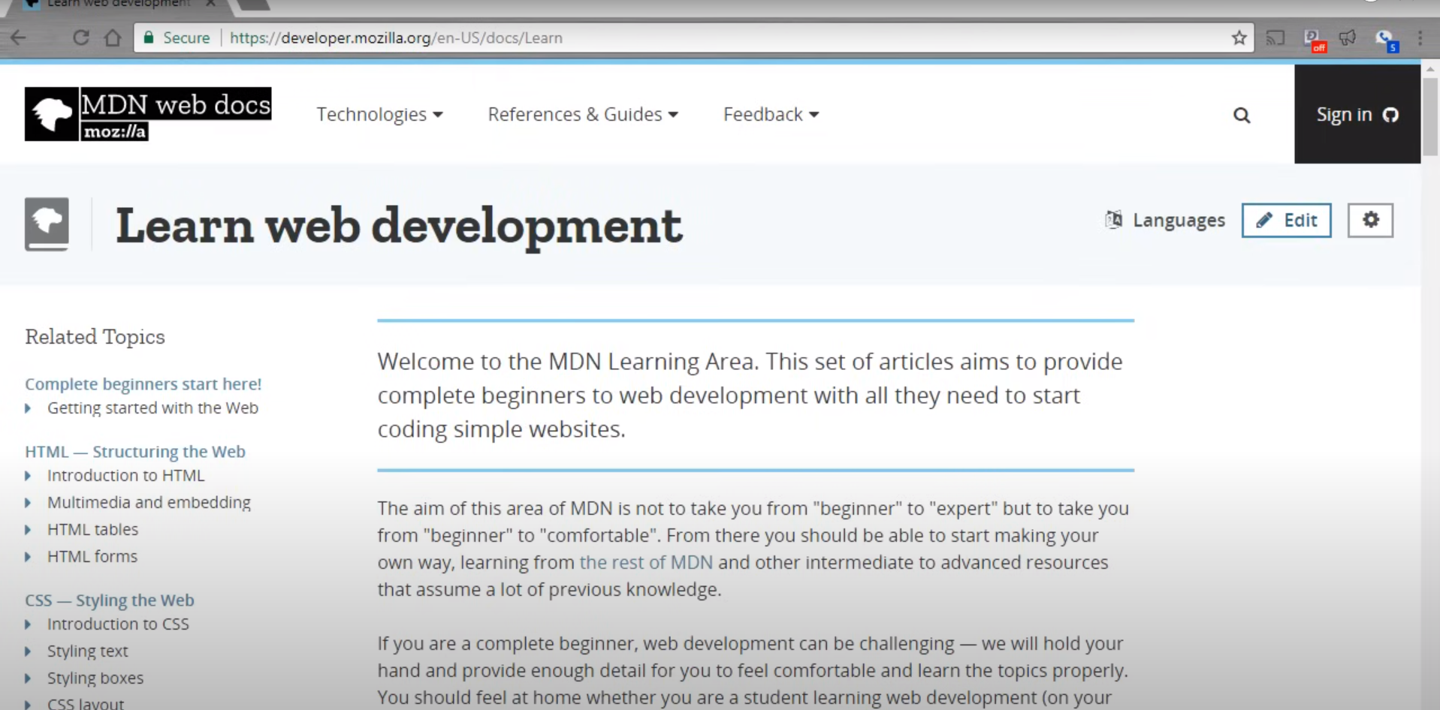Click the extension icon with blue 5 badge
Screen dimensions: 1440x710
[x=1387, y=39]
